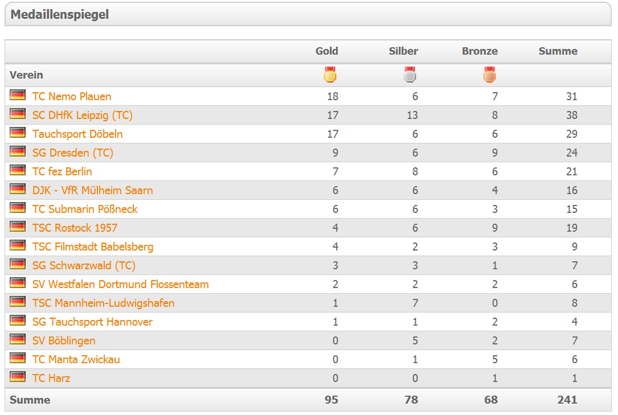This screenshot has height=415, width=618.
Task: Click the Summe column header
Action: 558,51
